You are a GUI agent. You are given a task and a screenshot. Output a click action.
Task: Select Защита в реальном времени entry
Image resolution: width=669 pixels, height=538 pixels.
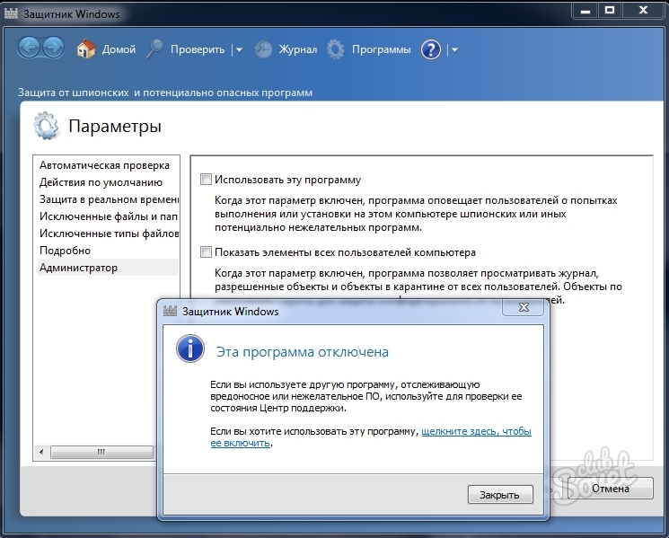pyautogui.click(x=109, y=199)
